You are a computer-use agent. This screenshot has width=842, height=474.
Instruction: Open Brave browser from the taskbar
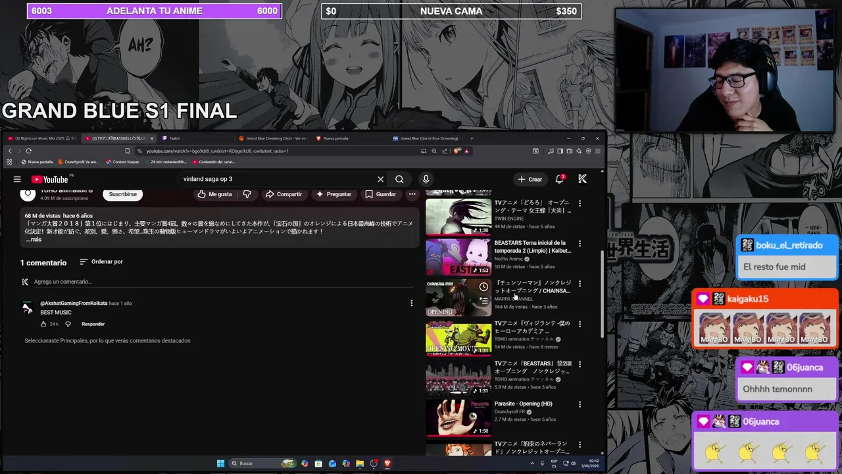tap(387, 463)
